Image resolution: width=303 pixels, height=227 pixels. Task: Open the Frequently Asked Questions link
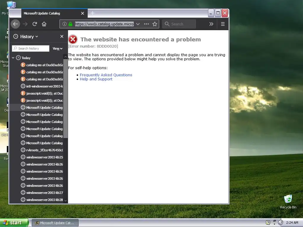tap(106, 75)
